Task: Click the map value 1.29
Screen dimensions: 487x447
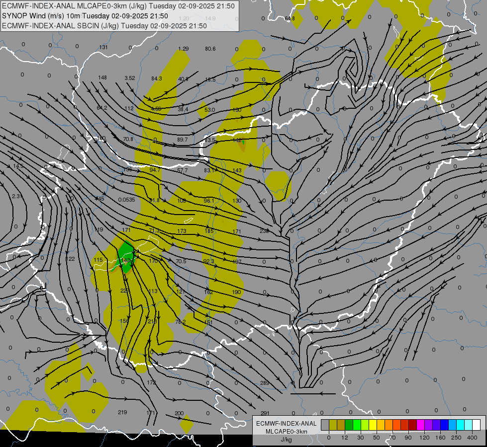Action: (x=184, y=49)
